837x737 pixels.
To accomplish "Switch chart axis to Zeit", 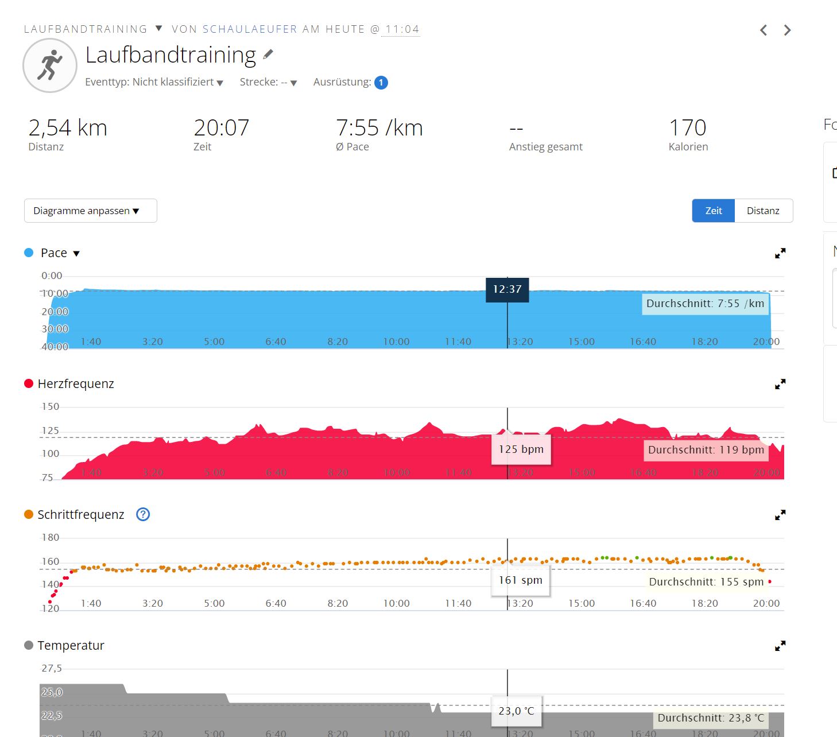I will pos(714,211).
